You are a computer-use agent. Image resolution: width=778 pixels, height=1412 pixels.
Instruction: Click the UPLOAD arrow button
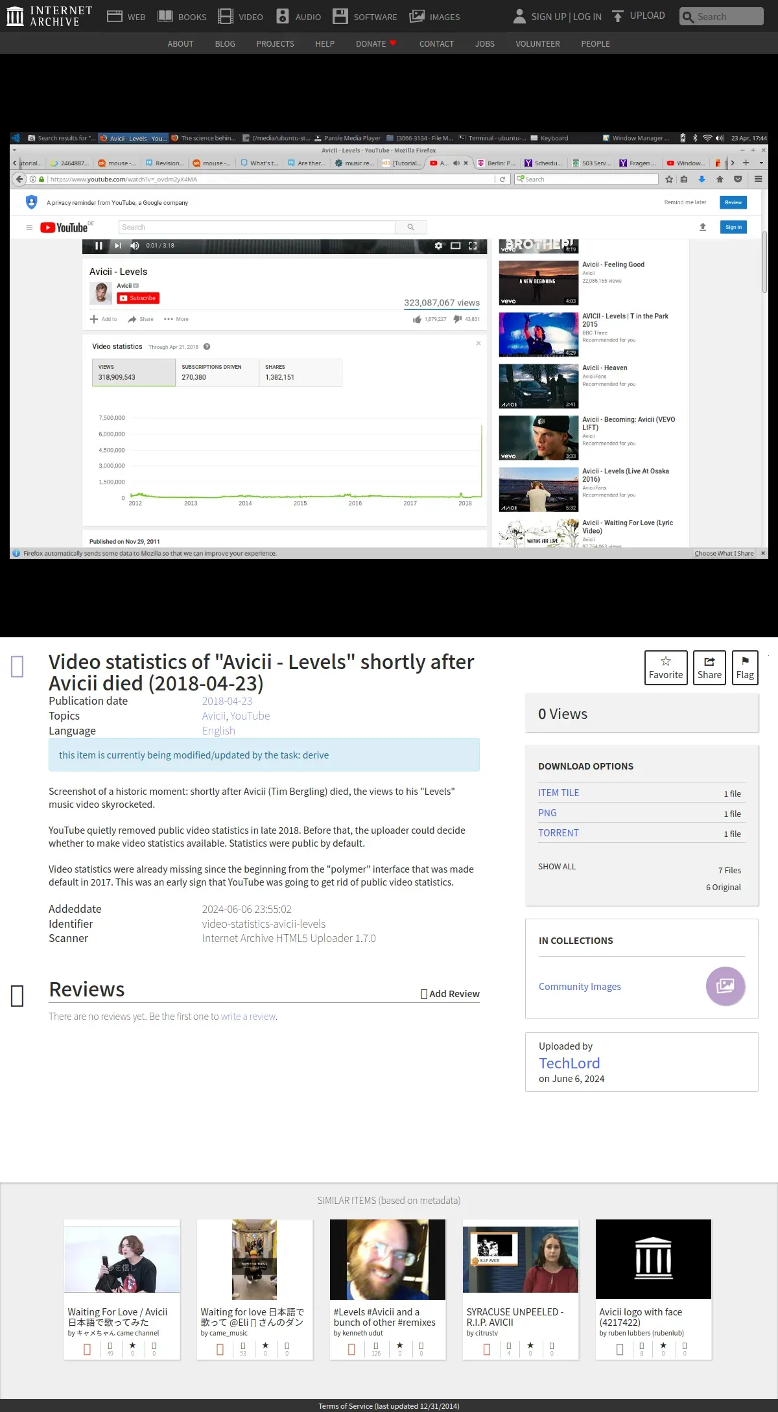(639, 16)
